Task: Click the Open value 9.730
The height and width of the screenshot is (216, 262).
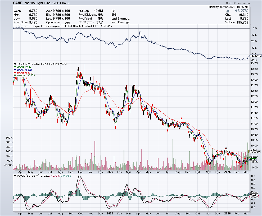Action: tap(33, 11)
